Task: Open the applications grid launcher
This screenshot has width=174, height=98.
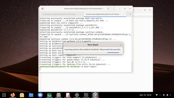Action: coord(4,95)
